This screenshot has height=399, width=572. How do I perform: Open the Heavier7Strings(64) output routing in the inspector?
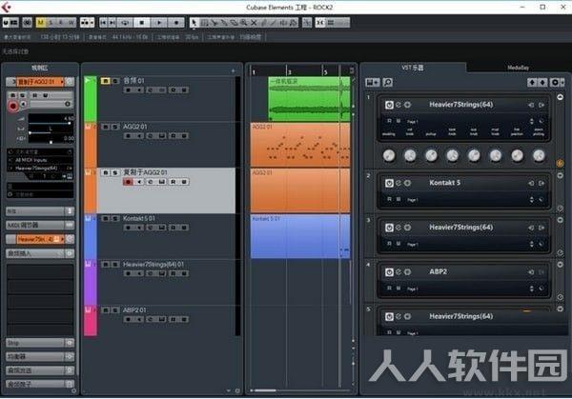tap(40, 169)
